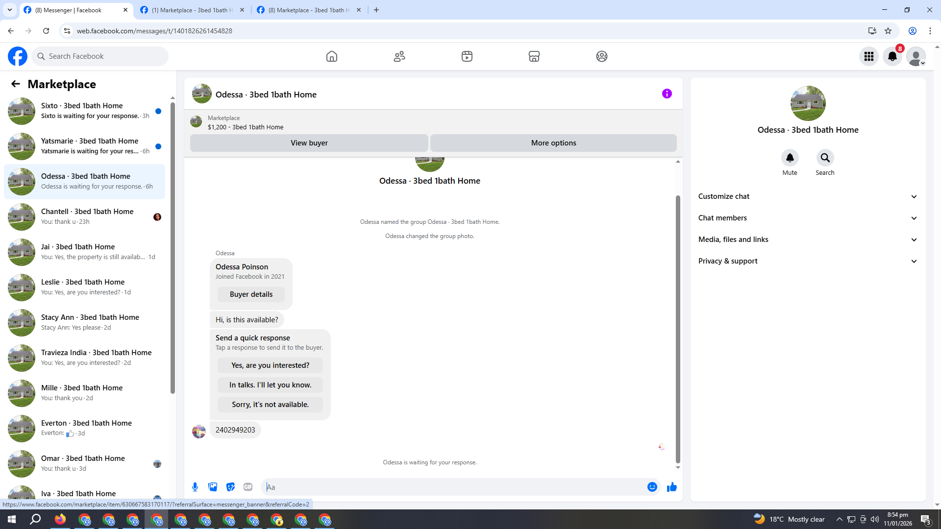Open the Travieza India 3bed 1bath chat

[84, 358]
